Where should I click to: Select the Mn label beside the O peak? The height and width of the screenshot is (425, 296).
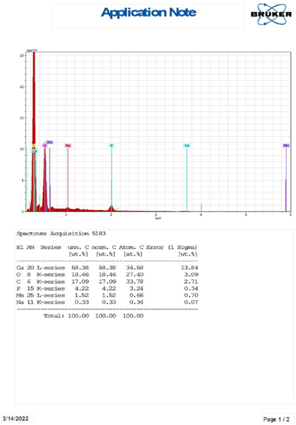tap(50, 142)
